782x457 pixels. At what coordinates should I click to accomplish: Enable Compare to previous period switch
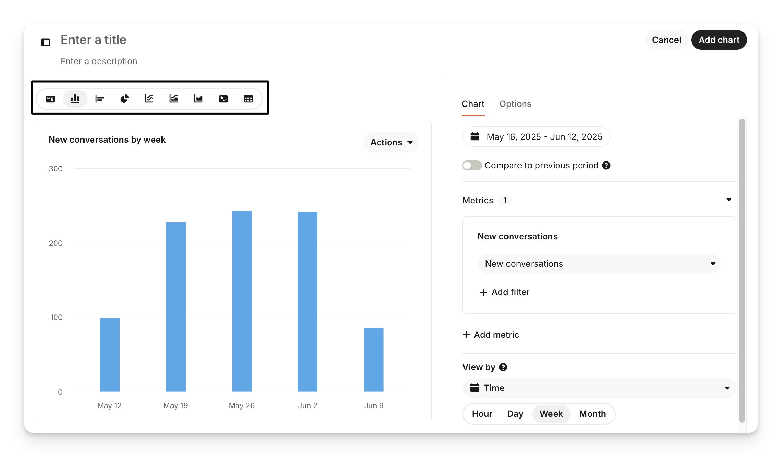click(472, 166)
